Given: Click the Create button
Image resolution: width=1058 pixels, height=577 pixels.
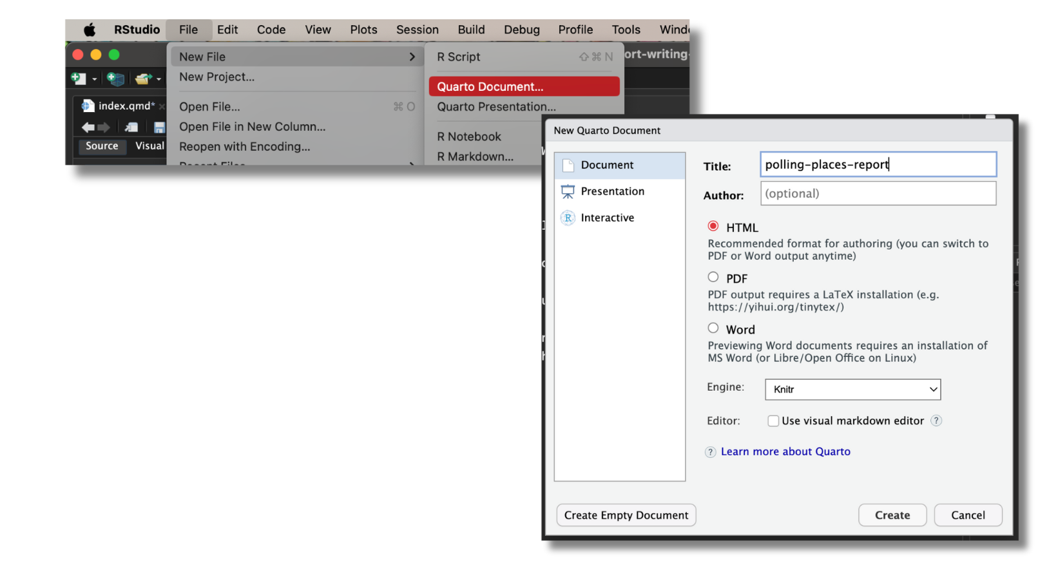Looking at the screenshot, I should [892, 515].
